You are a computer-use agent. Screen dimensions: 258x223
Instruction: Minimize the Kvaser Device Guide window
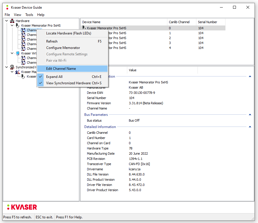point(221,7)
